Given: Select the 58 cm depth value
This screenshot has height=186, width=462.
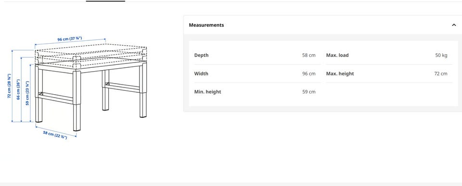Looking at the screenshot, I should pyautogui.click(x=308, y=55).
